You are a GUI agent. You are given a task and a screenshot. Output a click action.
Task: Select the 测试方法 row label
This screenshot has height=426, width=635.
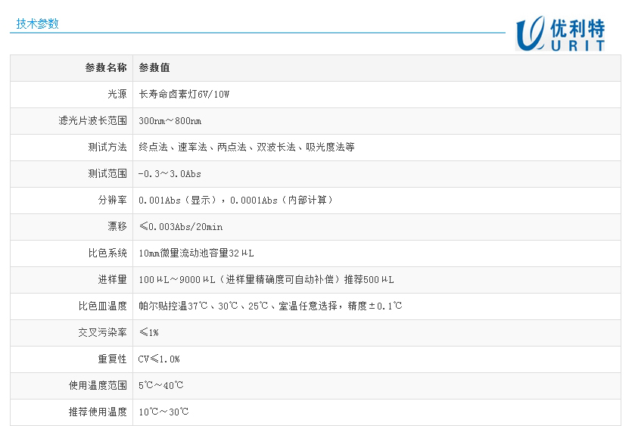(107, 148)
